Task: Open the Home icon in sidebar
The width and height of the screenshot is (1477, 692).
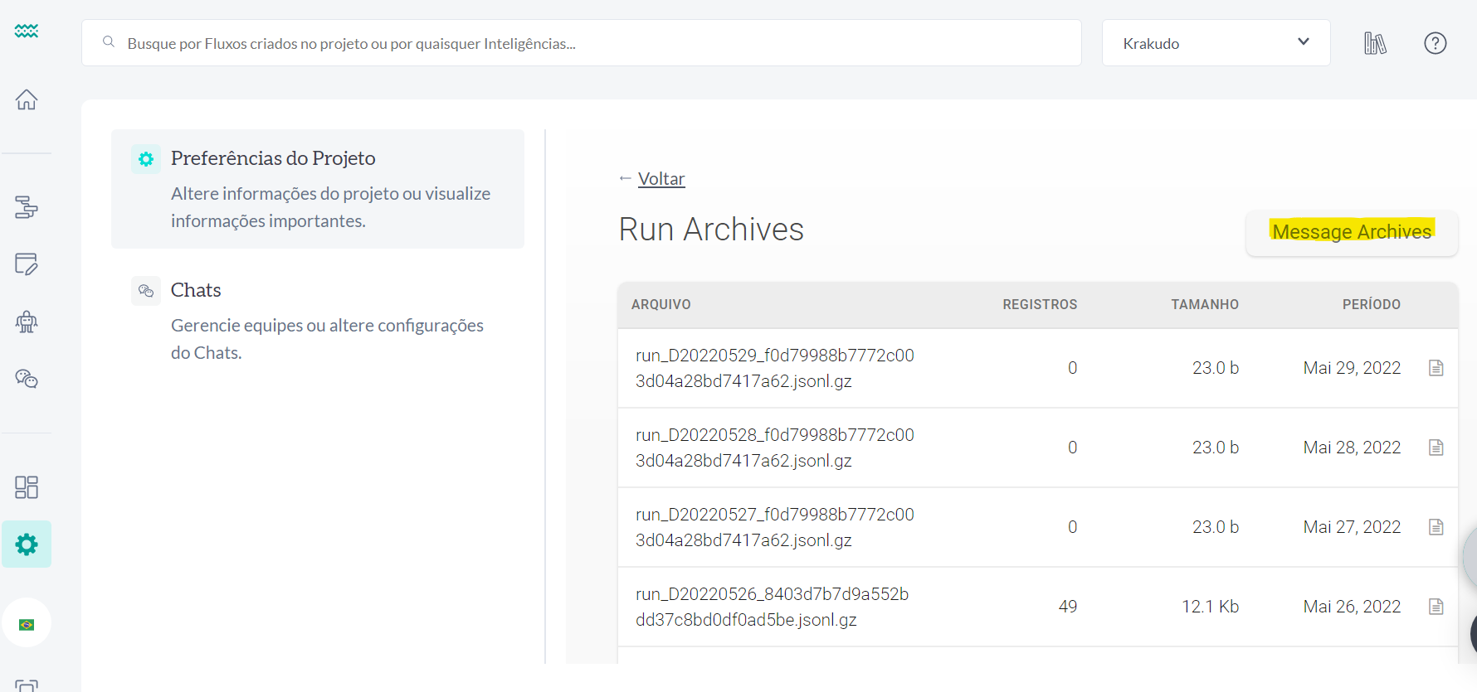Action: [x=27, y=99]
